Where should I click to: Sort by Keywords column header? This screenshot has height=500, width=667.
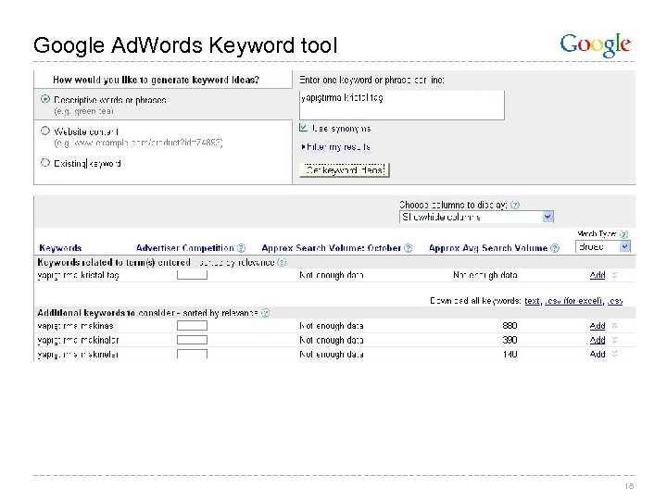tap(60, 248)
